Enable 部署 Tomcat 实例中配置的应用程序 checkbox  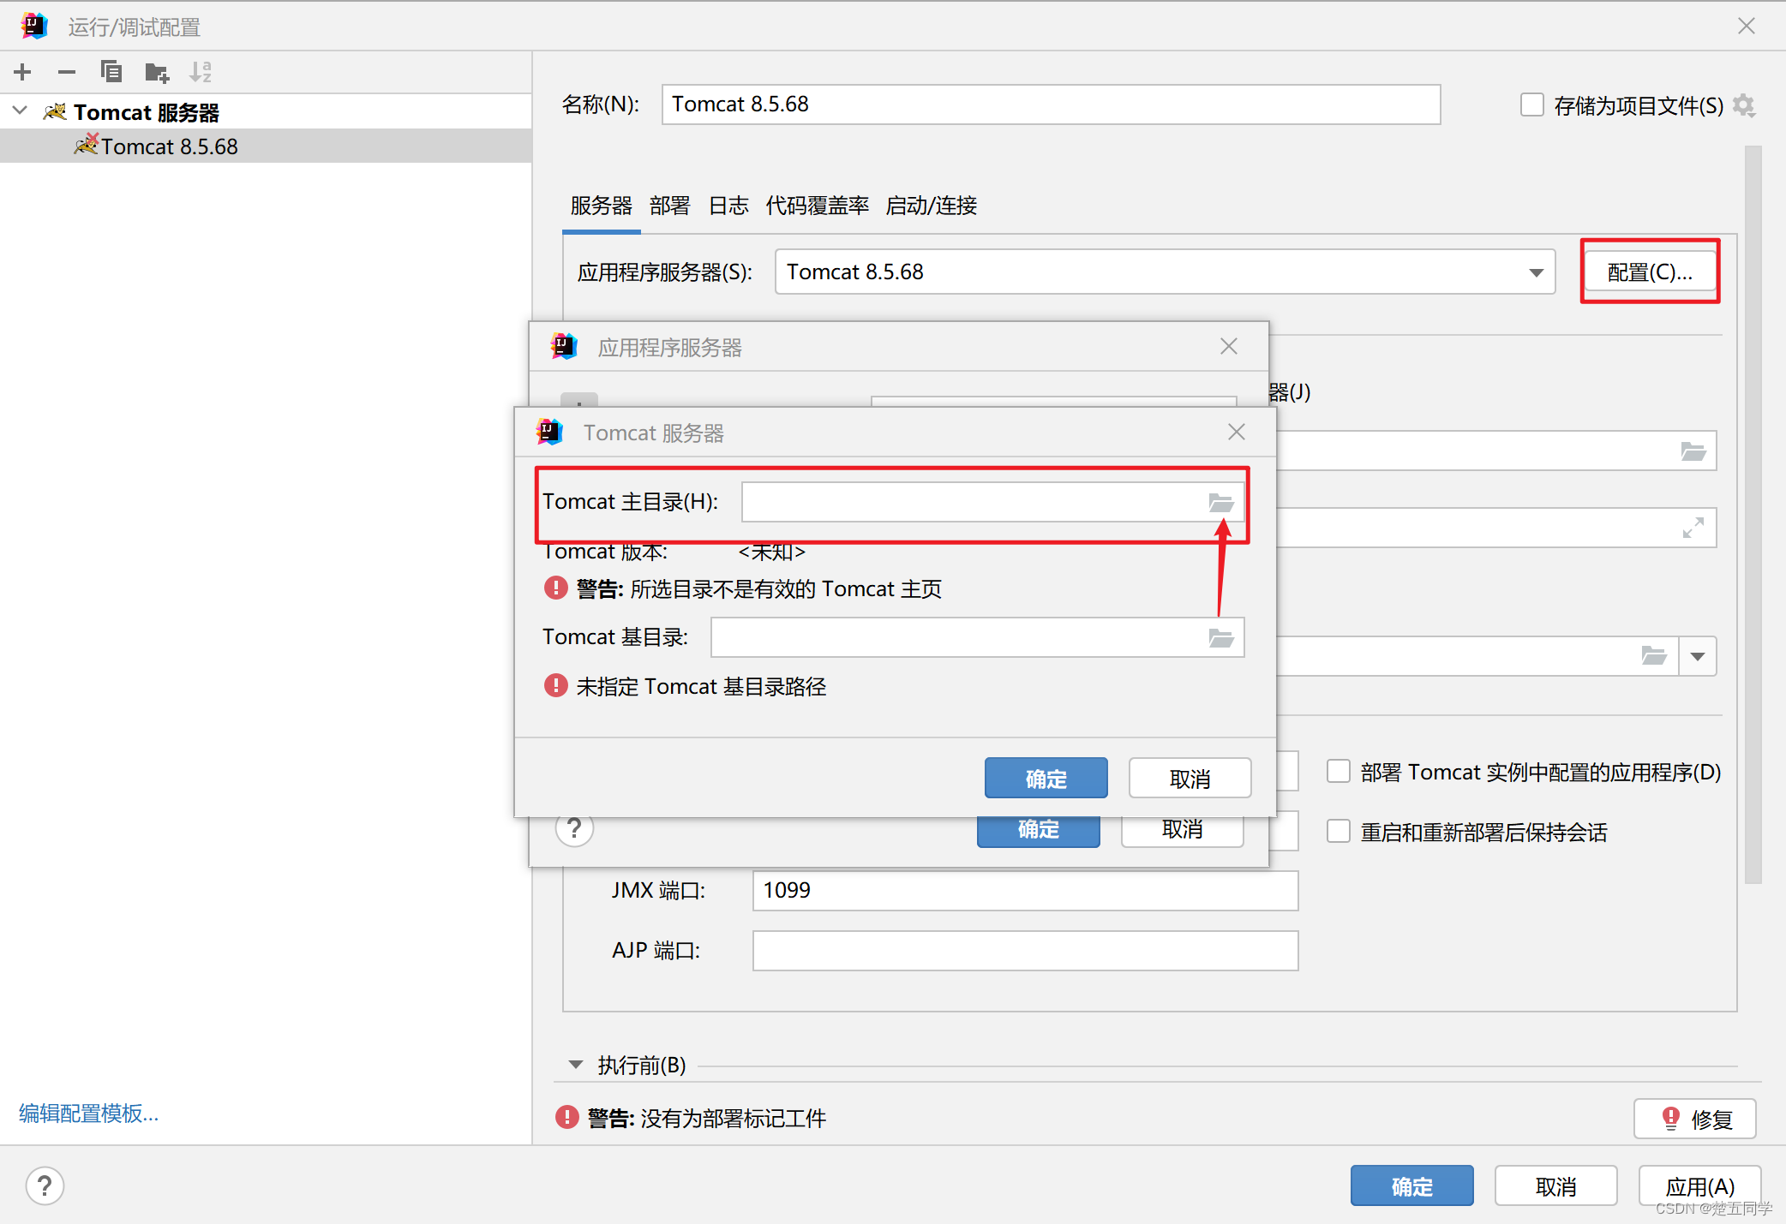coord(1339,772)
